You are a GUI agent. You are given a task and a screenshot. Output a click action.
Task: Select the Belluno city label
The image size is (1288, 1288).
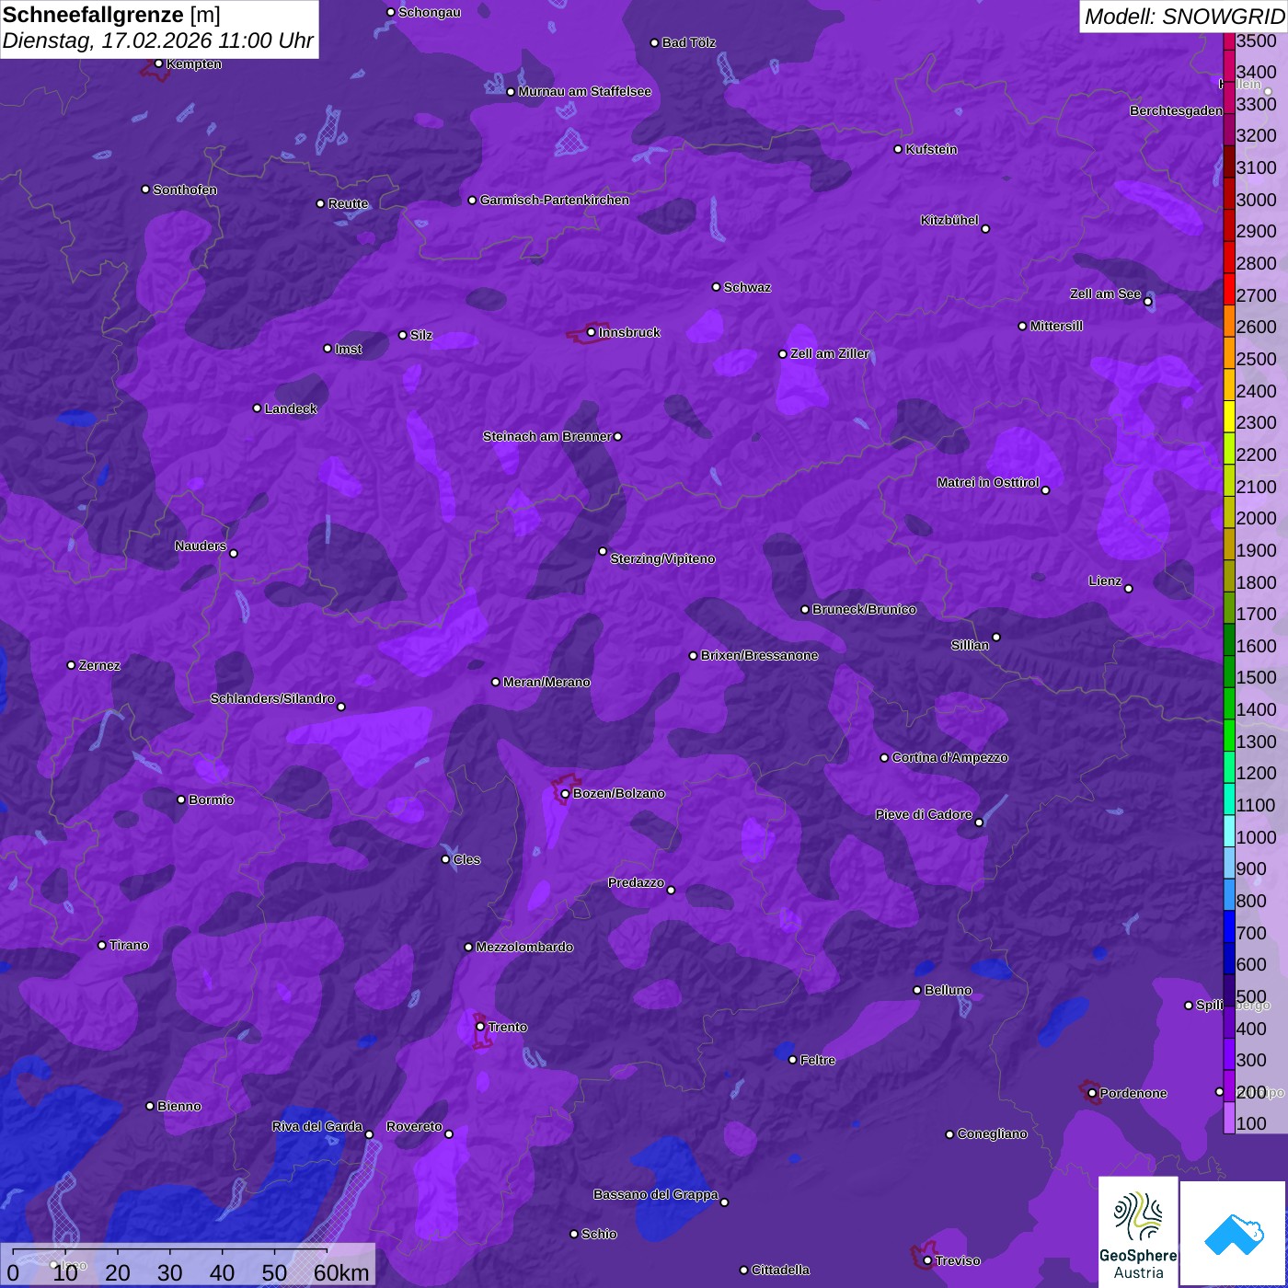point(948,990)
